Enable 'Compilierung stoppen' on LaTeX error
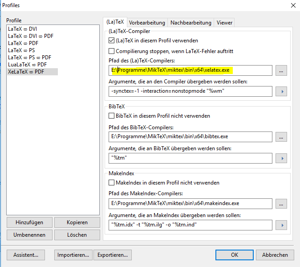Image resolution: width=300 pixels, height=267 pixels. pos(112,51)
